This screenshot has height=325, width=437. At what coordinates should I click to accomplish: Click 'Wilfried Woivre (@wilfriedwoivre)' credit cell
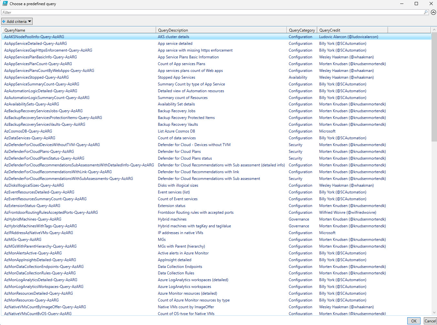[x=348, y=212]
